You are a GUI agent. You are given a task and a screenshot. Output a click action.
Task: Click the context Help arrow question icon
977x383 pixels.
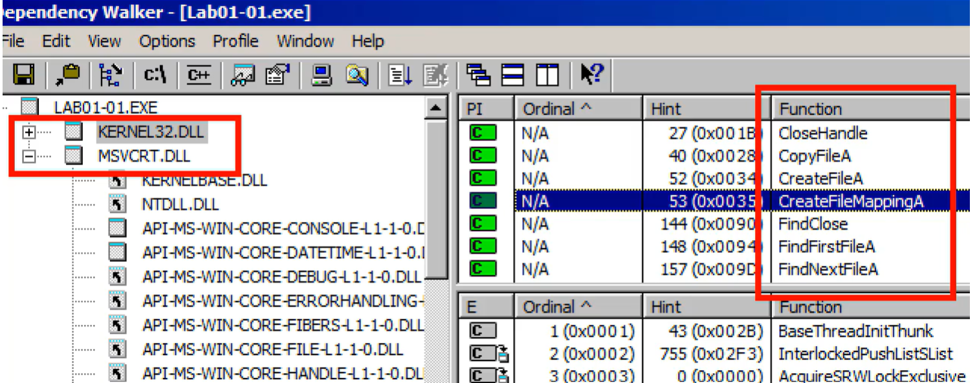click(591, 76)
